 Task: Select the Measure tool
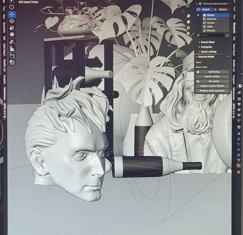pyautogui.click(x=12, y=49)
